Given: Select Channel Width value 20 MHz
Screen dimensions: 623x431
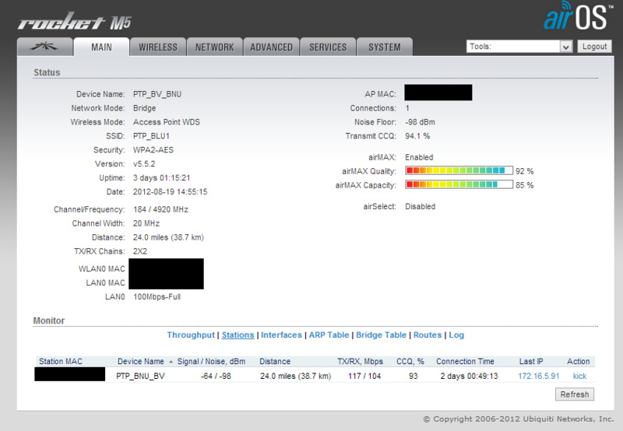Looking at the screenshot, I should (146, 223).
